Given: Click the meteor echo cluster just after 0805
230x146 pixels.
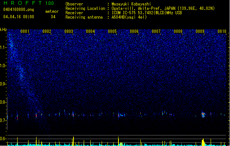Looking at the screenshot, I should (x=121, y=115).
